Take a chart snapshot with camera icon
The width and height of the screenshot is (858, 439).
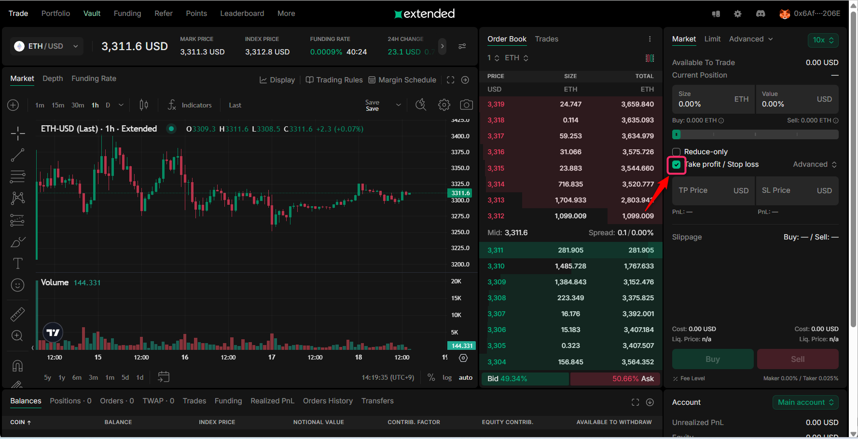click(466, 105)
